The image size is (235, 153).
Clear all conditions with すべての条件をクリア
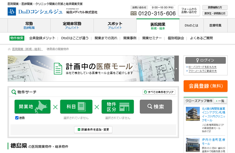pos(159,92)
